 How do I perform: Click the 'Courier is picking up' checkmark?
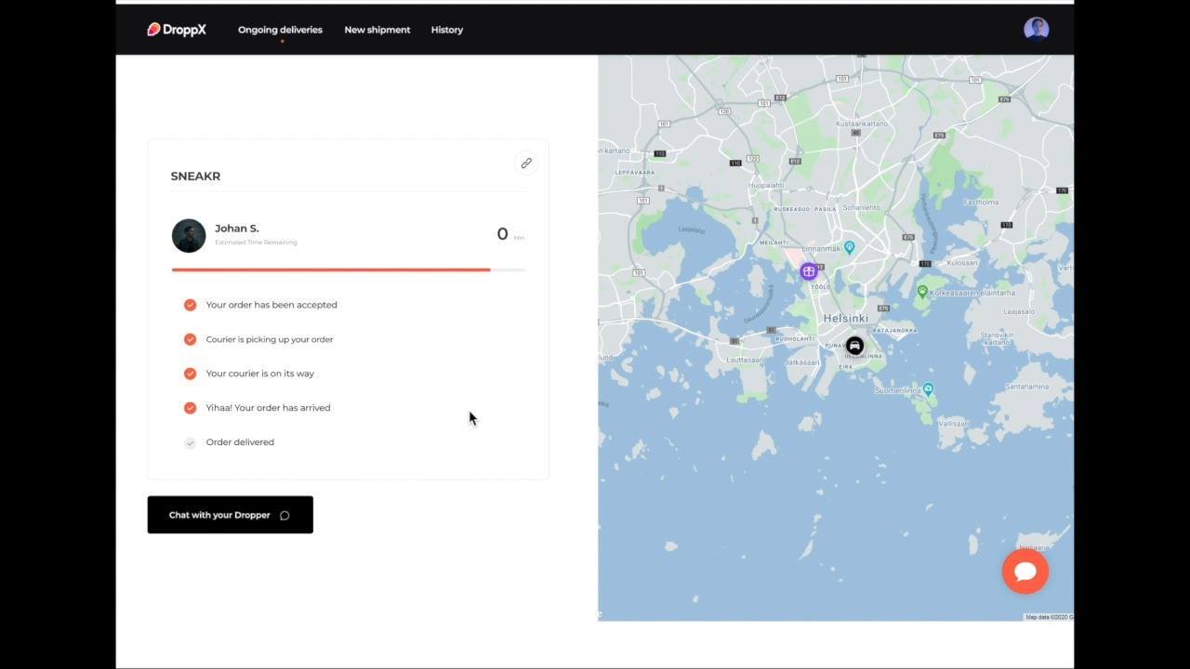pyautogui.click(x=190, y=339)
